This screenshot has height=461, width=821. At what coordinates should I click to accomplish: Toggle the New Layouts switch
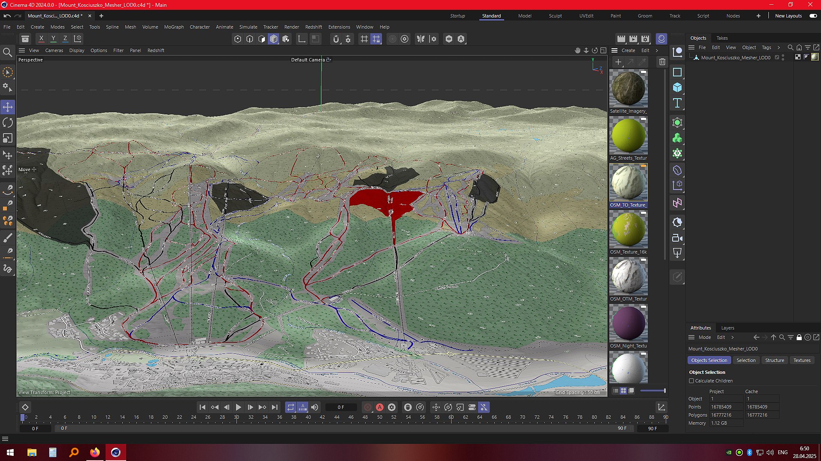point(813,16)
